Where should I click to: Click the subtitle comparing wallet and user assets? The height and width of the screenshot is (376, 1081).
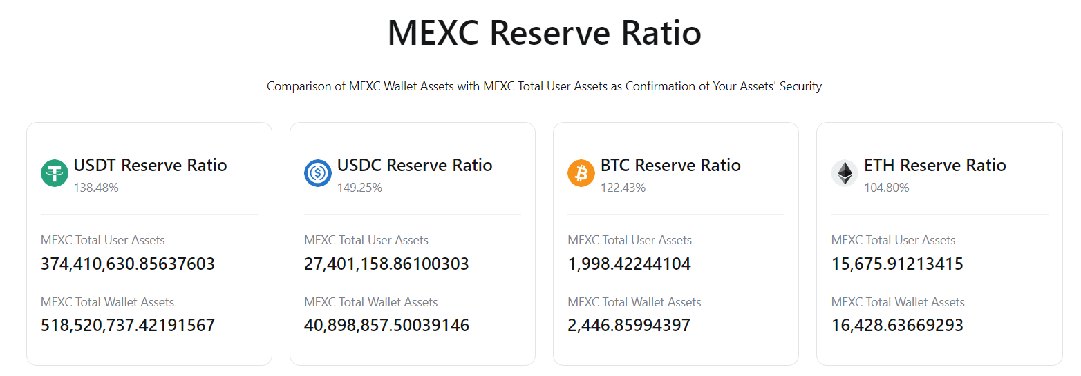click(x=545, y=87)
